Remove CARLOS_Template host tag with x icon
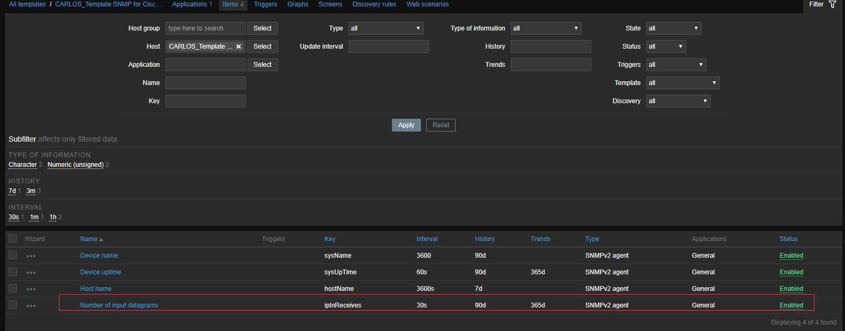845x331 pixels. [239, 47]
